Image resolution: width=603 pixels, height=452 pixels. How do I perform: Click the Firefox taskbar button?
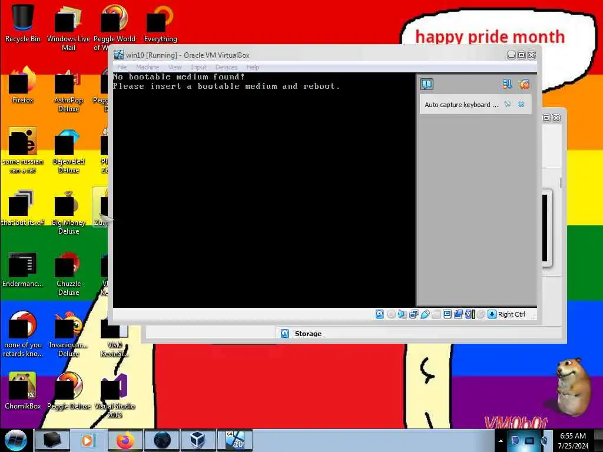(x=125, y=440)
